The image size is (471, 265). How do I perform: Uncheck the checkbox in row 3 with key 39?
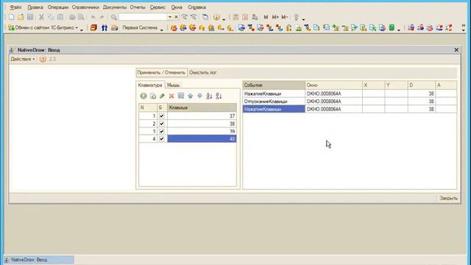click(162, 131)
